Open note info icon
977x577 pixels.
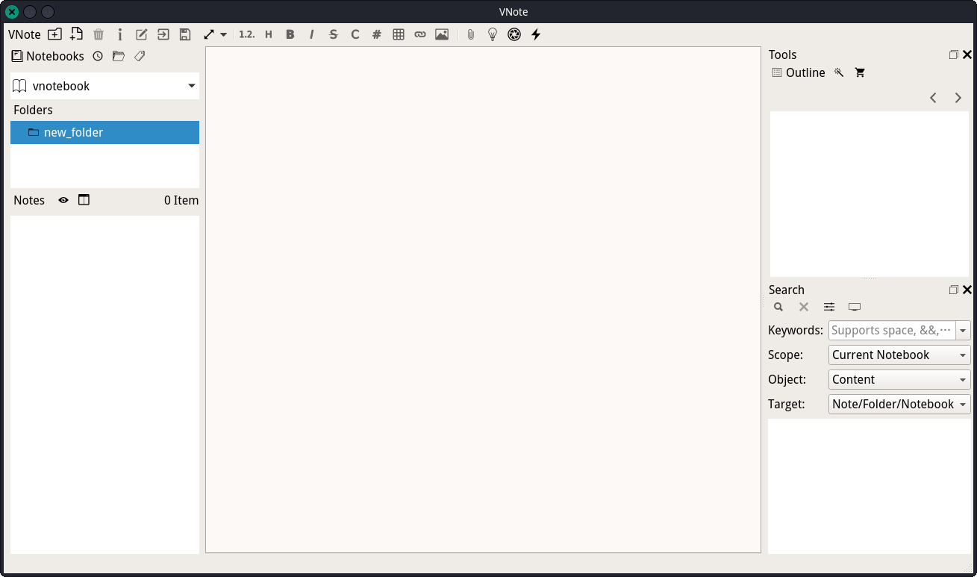(120, 34)
